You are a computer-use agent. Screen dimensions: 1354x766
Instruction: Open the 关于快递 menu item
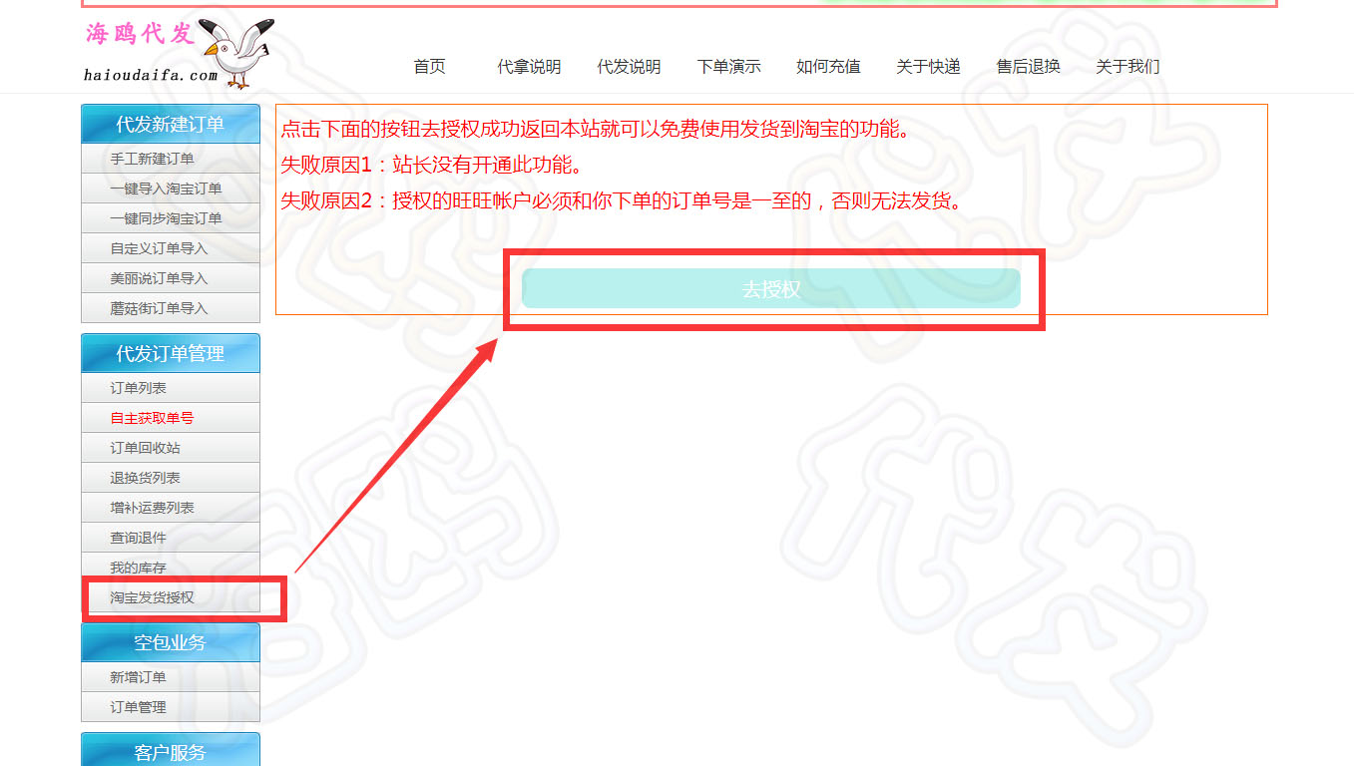click(928, 67)
